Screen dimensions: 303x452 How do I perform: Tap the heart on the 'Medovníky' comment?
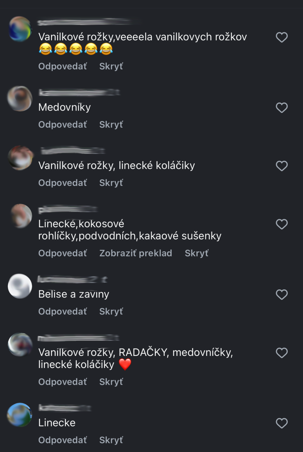click(282, 108)
